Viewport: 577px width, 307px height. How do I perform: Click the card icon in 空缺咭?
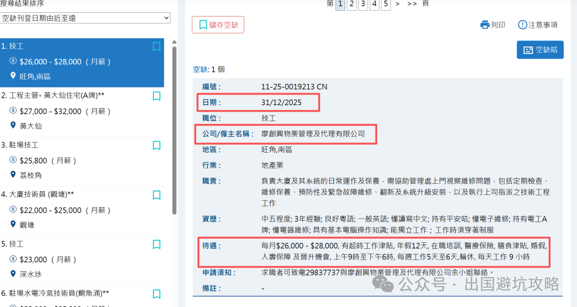point(528,50)
